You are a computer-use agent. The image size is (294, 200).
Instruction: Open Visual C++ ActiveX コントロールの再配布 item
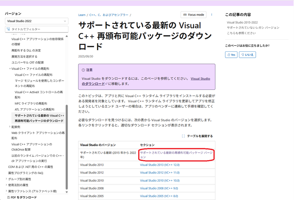pos(39,94)
